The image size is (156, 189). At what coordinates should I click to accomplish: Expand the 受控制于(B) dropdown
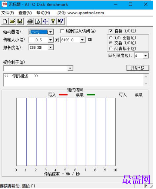coord(70,68)
